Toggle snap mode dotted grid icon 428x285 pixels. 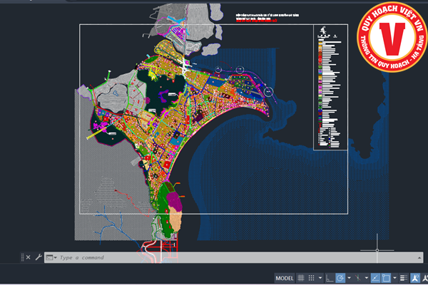[311, 278]
